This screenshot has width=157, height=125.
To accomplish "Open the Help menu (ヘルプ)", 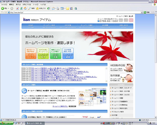I will coord(43,4).
